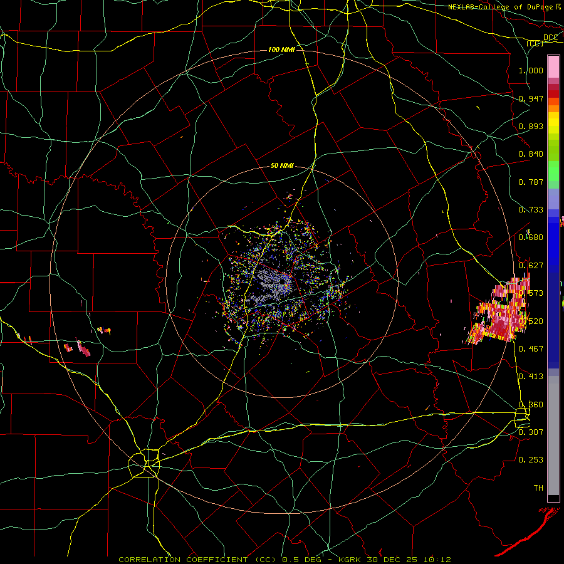Viewport: 564px width, 564px height.
Task: Click the KGRK station identifier in the caption
Action: [x=350, y=560]
